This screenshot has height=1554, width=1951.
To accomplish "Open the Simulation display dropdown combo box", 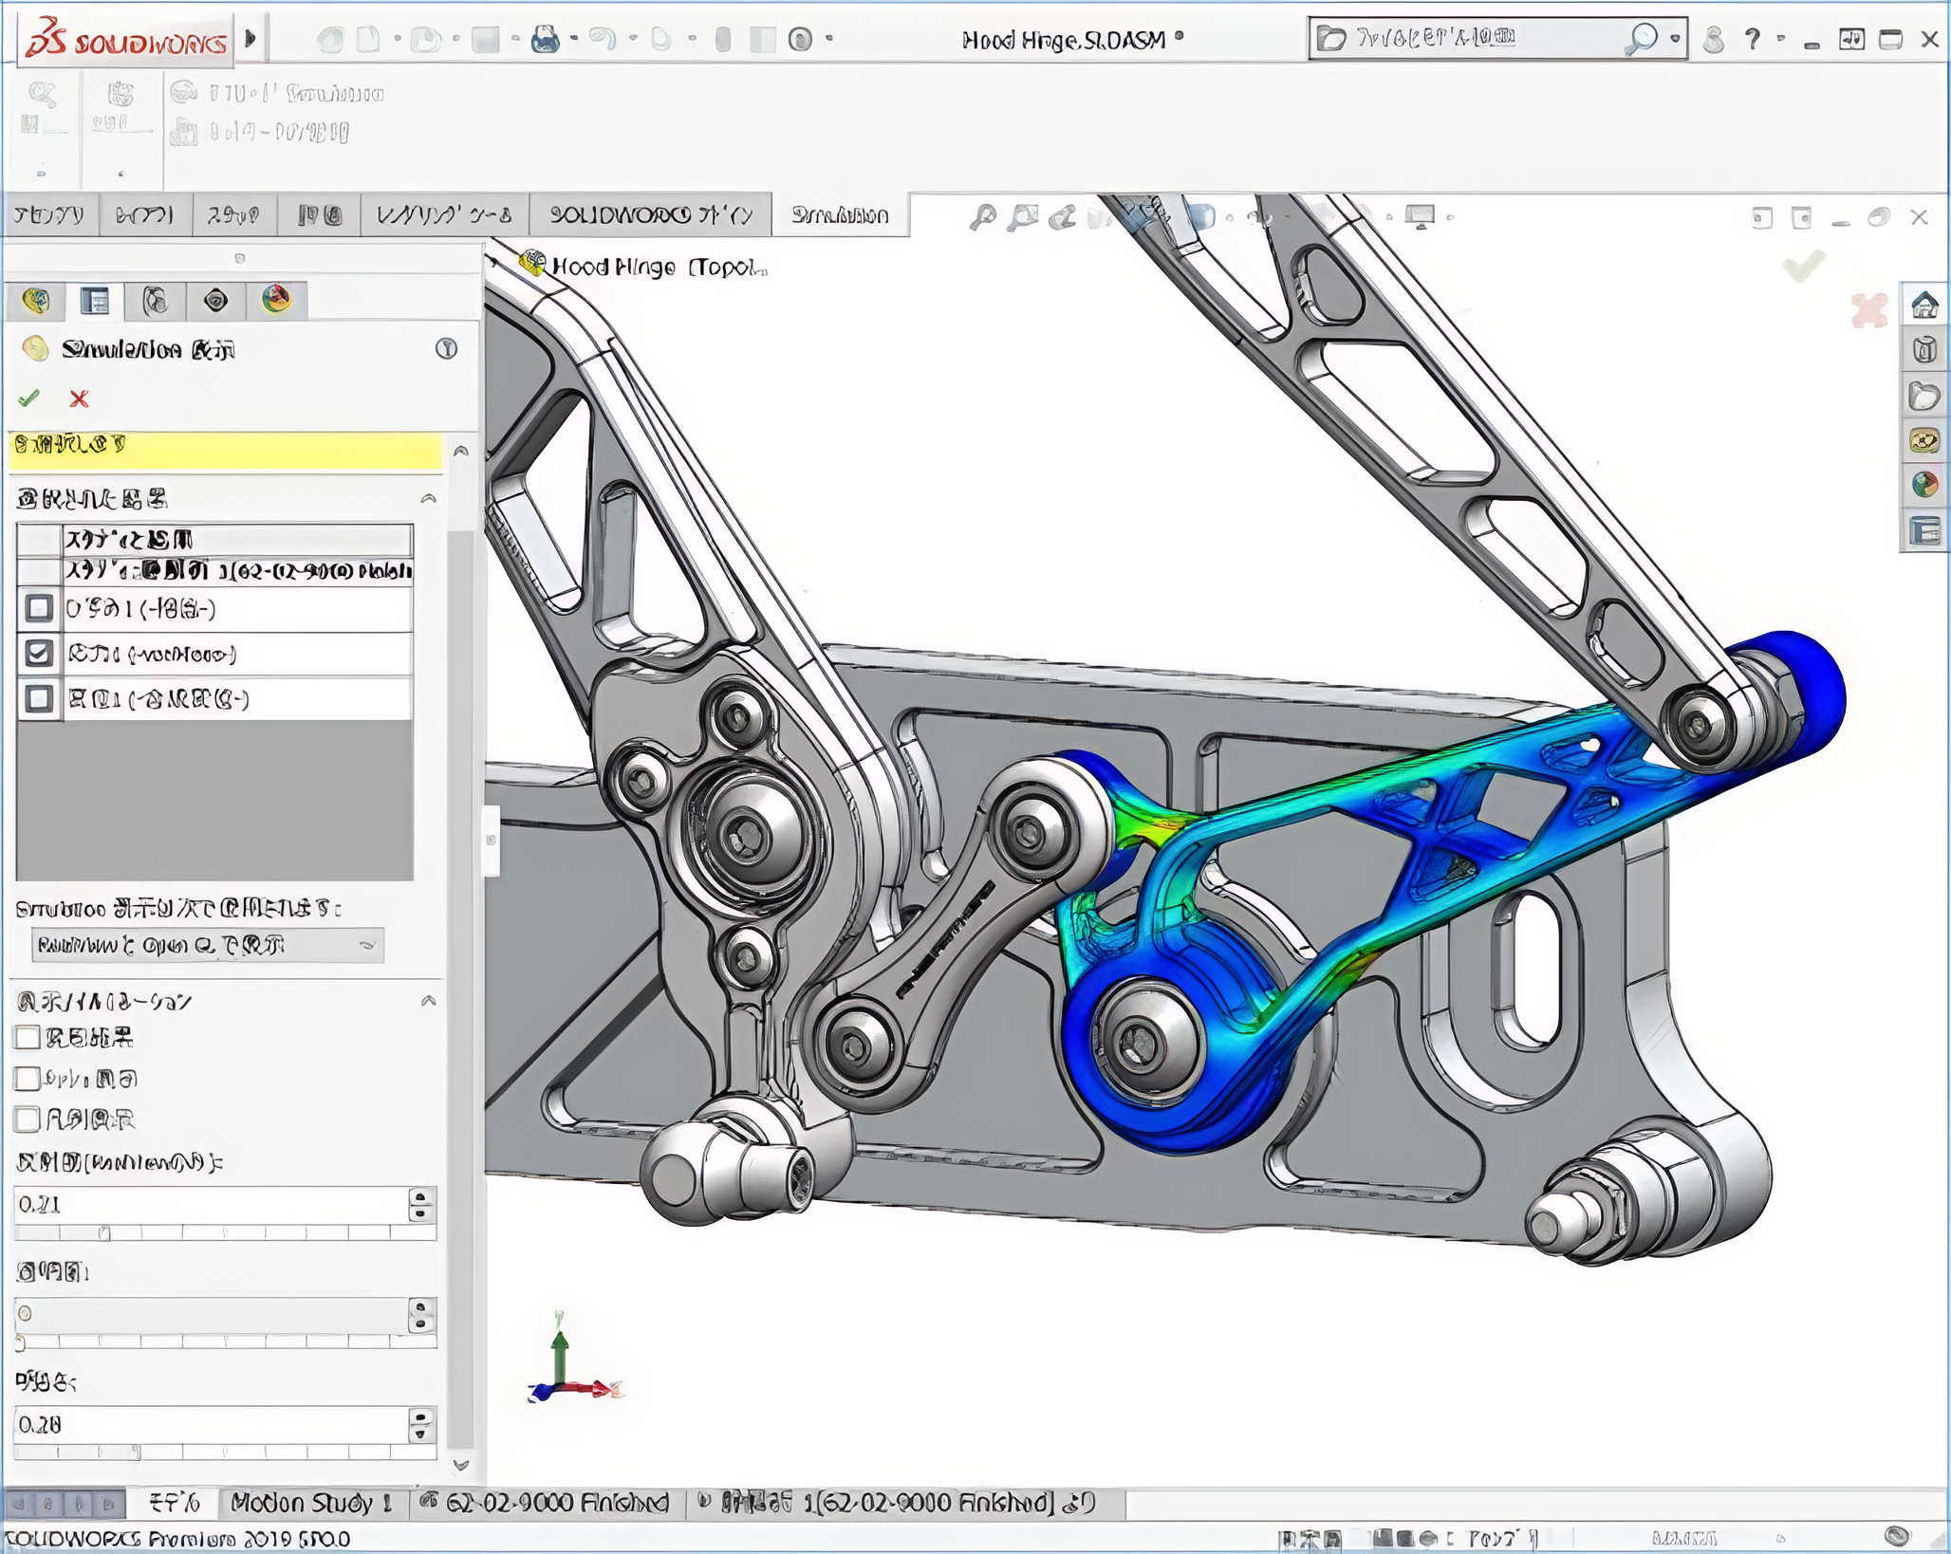I will click(x=207, y=945).
